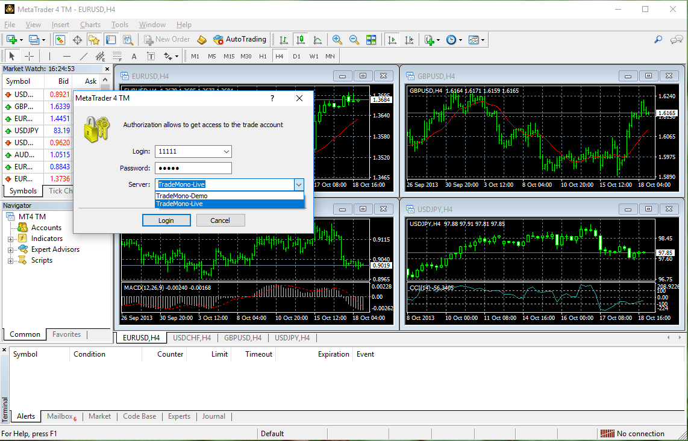Open the MetaEditor book icon
688x441 pixels.
point(201,40)
